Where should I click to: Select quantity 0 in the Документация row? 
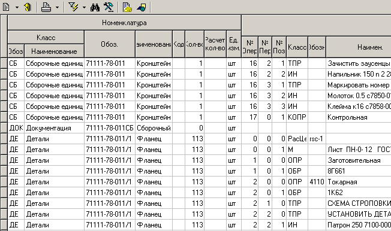194,128
